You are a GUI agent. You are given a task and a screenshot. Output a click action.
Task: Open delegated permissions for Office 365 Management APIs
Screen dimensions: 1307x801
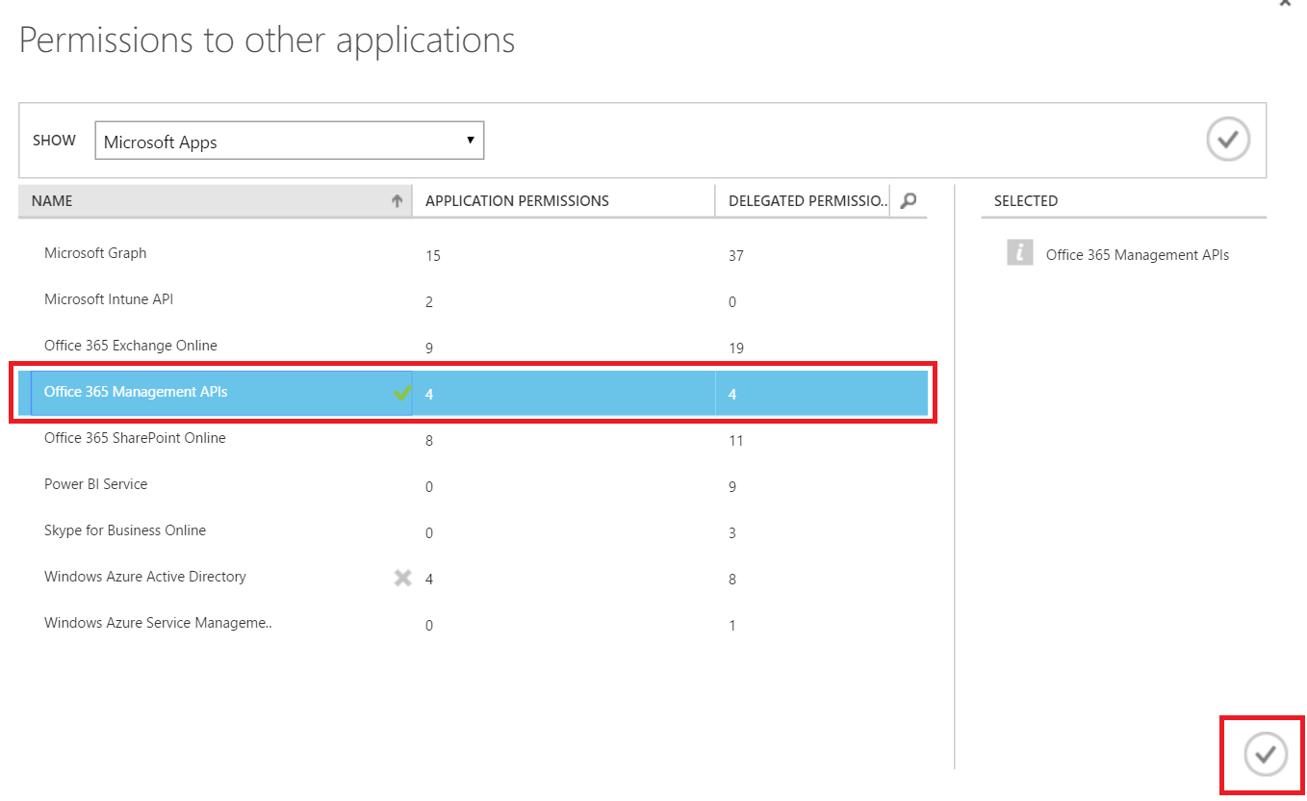(x=732, y=395)
